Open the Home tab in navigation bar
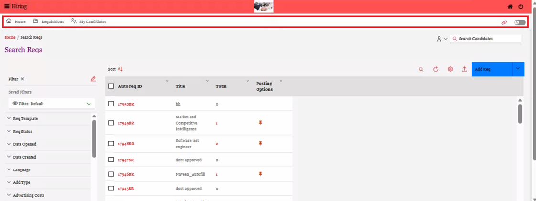 [16, 21]
